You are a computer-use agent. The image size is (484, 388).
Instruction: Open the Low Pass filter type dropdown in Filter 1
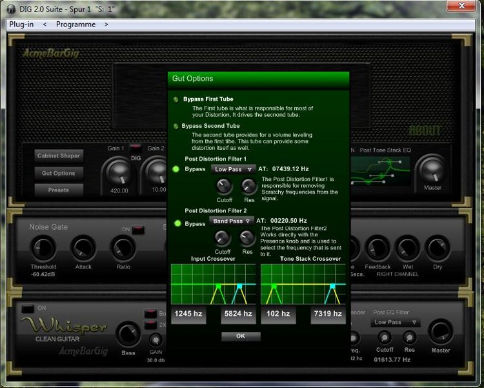click(234, 169)
